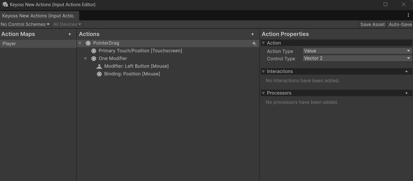Viewport: 413px width, 181px height.
Task: Add a new action map with plus icon
Action: [x=70, y=34]
